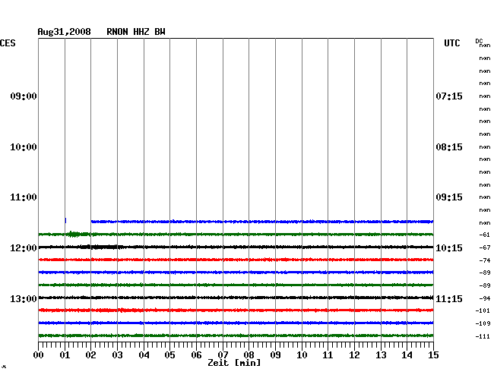494x375 pixels.
Task: Select minute tick label 06
Action: click(196, 355)
